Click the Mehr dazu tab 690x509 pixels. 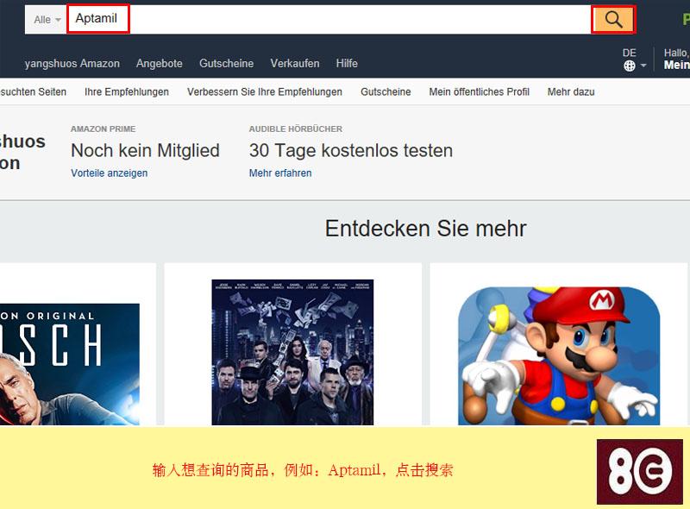pos(571,91)
